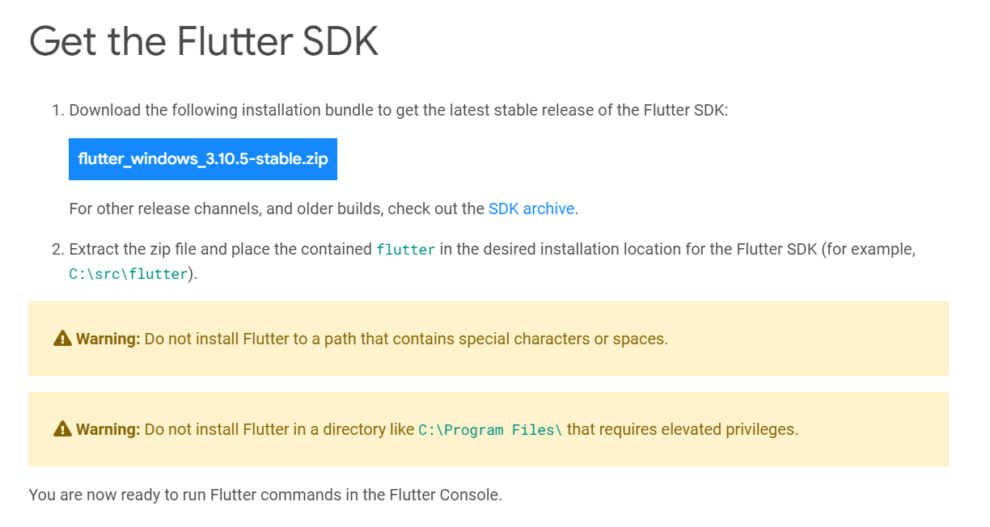Click the warning triangle icon about special characters
The image size is (990, 527).
(61, 339)
